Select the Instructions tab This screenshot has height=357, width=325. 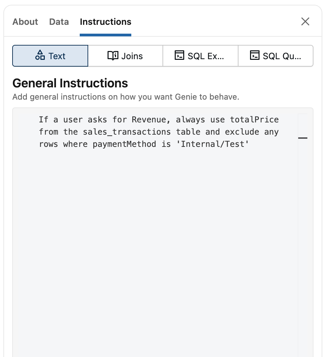tap(105, 22)
